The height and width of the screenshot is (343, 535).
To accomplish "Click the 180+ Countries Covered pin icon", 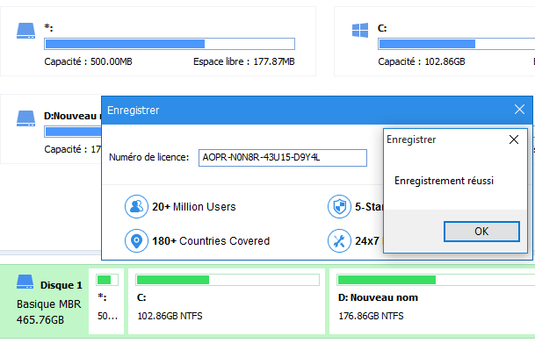I will [136, 240].
